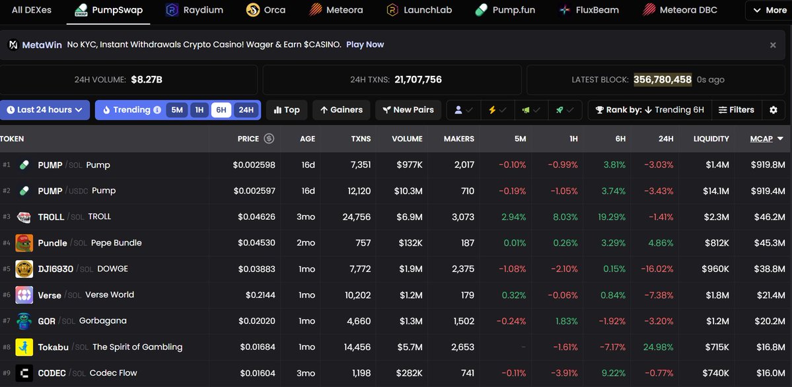Click the PumpSwap logo icon
The height and width of the screenshot is (387, 792).
pyautogui.click(x=81, y=10)
